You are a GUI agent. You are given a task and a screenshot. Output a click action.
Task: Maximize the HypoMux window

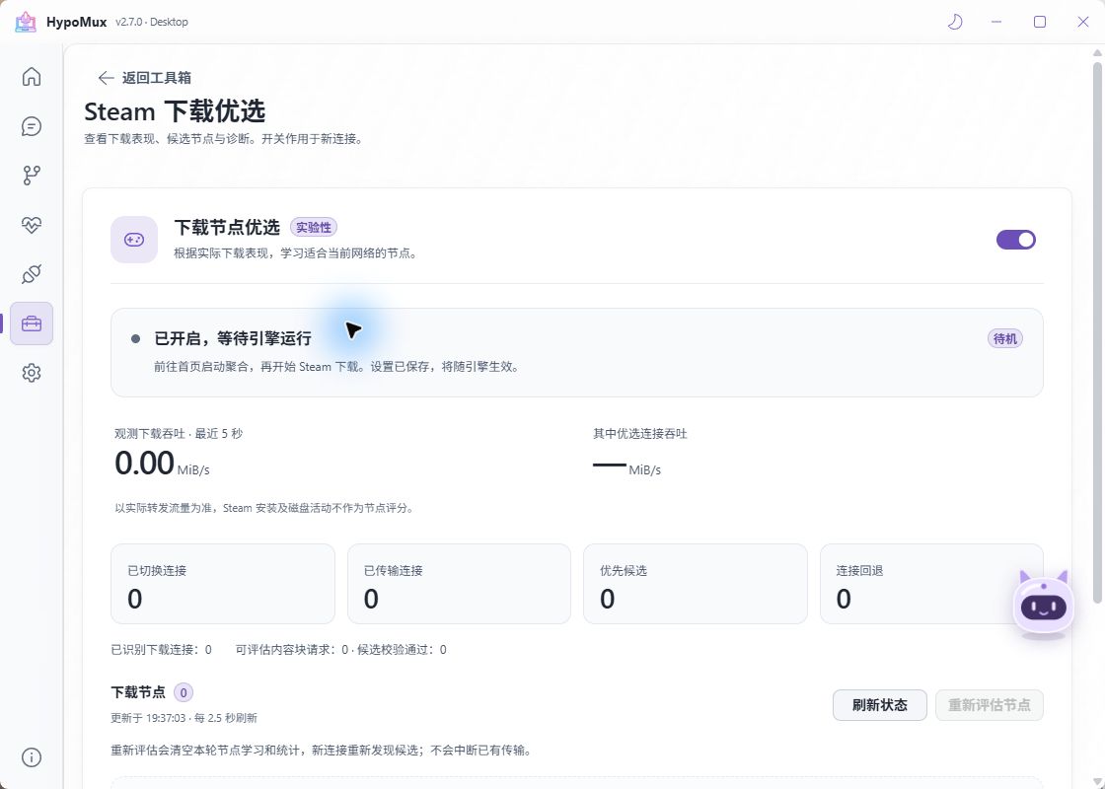point(1040,22)
